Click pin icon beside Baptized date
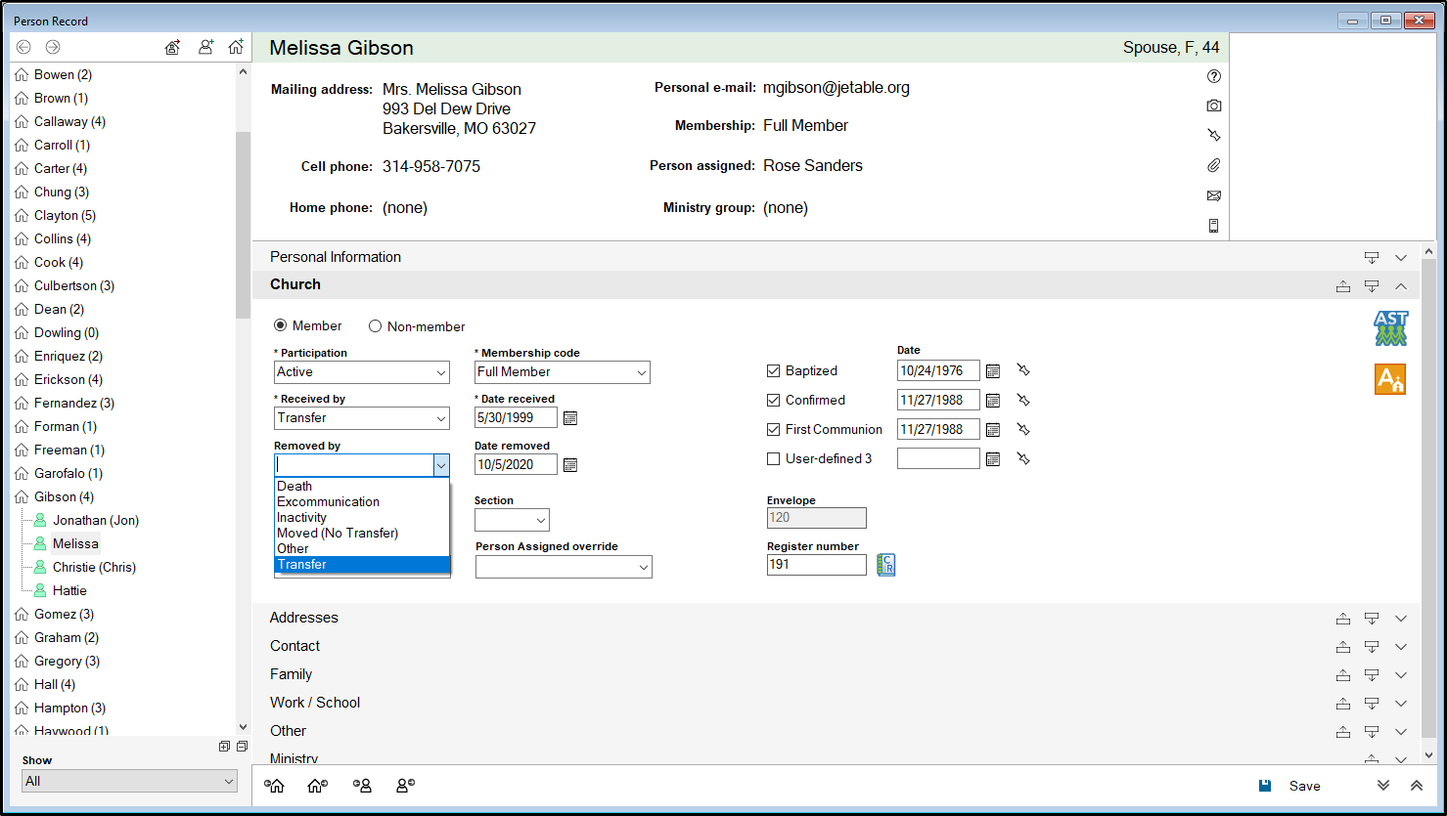The width and height of the screenshot is (1447, 816). pos(1023,371)
